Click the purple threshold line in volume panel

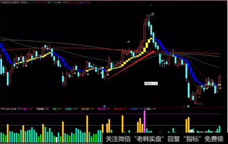point(110,114)
